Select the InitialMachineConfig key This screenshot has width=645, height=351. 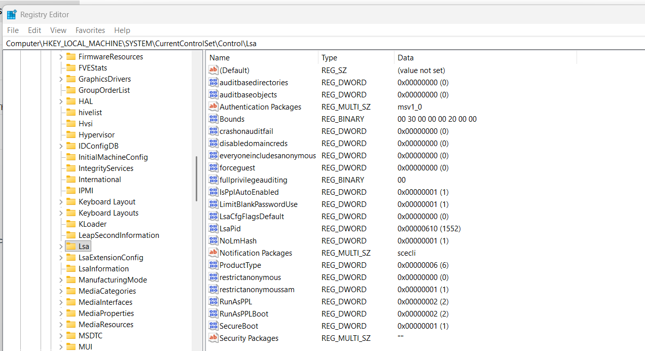[x=113, y=157]
